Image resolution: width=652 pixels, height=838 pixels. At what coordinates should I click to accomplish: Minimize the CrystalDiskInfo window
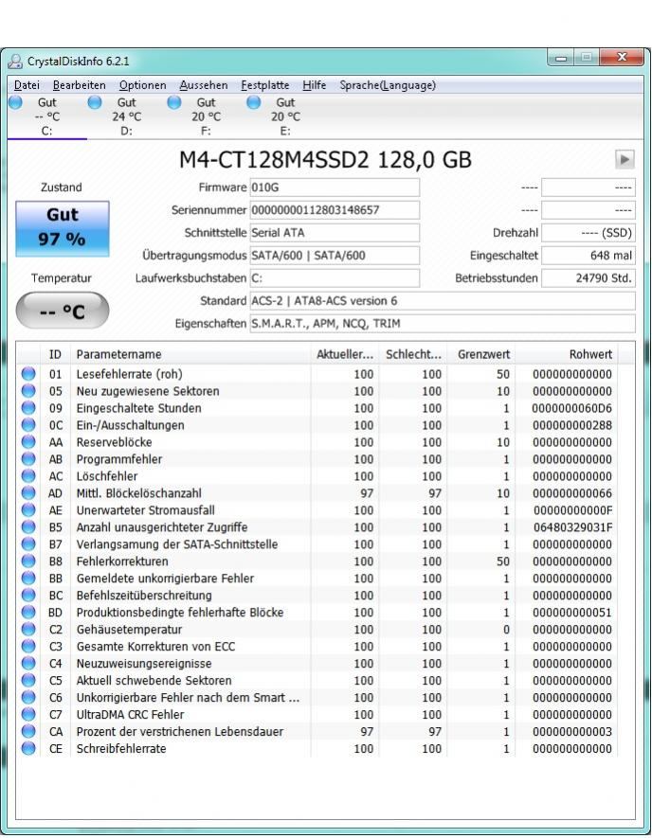coord(561,57)
